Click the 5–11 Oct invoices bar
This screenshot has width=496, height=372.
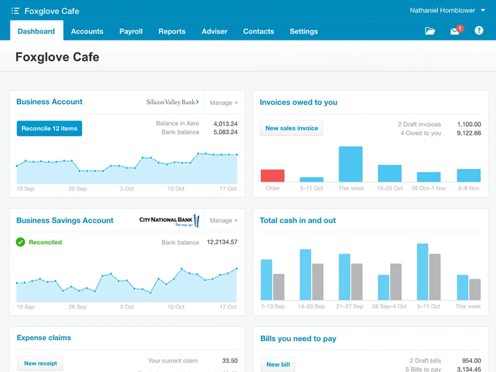pos(311,180)
